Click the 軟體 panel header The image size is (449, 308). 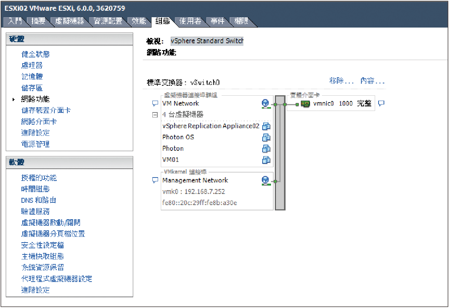coord(70,162)
